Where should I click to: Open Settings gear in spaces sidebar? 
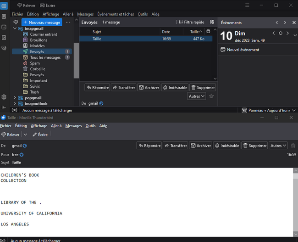pos(4,97)
